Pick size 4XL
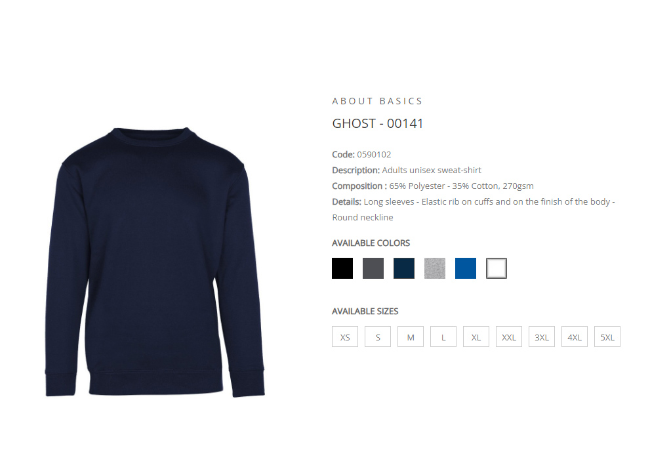 coord(574,337)
